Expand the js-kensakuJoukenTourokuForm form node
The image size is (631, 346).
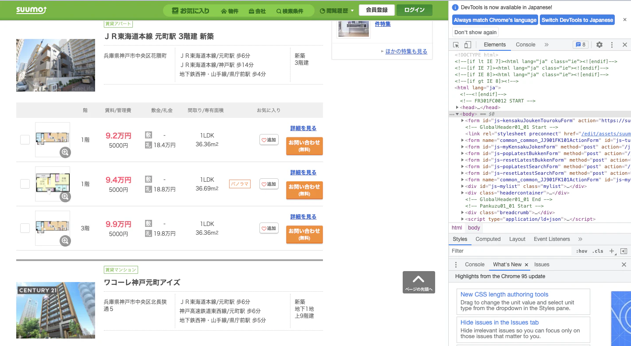463,121
